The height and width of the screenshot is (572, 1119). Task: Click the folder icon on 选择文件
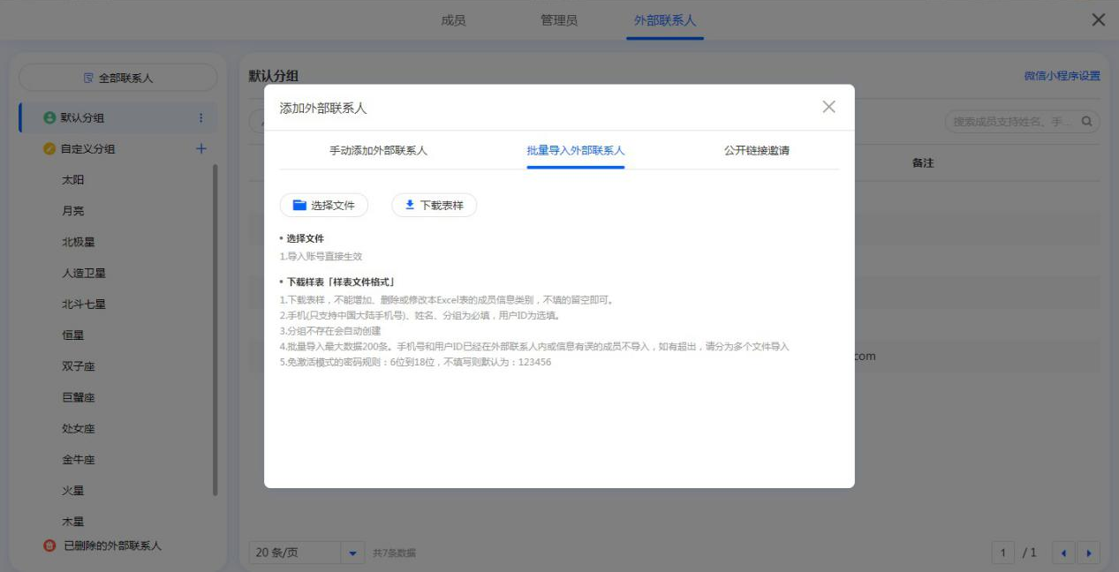[x=299, y=206]
